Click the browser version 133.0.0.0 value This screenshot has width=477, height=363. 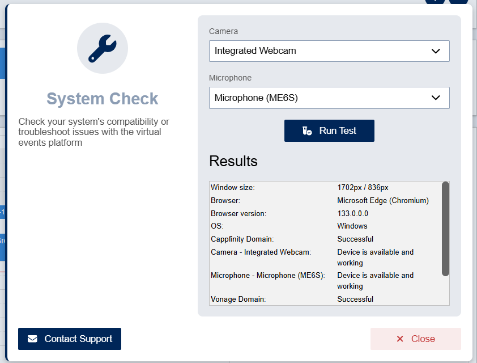tap(352, 213)
